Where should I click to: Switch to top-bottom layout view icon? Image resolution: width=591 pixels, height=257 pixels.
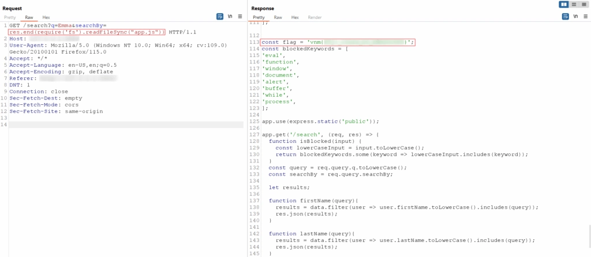pos(574,5)
